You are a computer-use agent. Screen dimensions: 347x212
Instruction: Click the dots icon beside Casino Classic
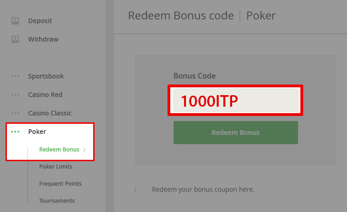point(15,113)
